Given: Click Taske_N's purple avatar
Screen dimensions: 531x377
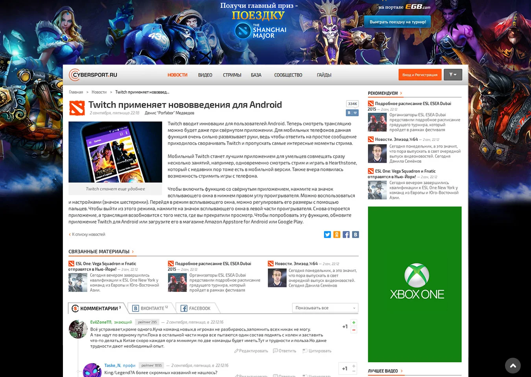Looking at the screenshot, I should tap(92, 370).
